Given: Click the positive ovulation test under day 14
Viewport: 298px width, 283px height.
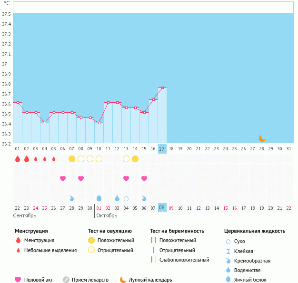Looking at the screenshot, I should pyautogui.click(x=135, y=159).
